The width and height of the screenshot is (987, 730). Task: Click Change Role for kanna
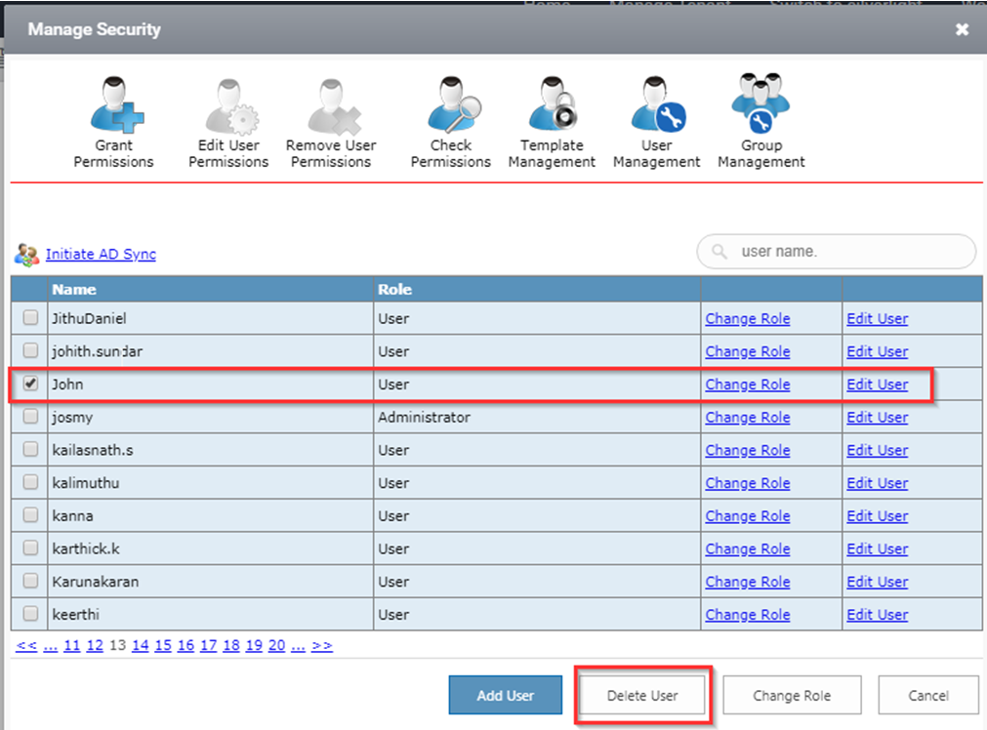pos(747,516)
